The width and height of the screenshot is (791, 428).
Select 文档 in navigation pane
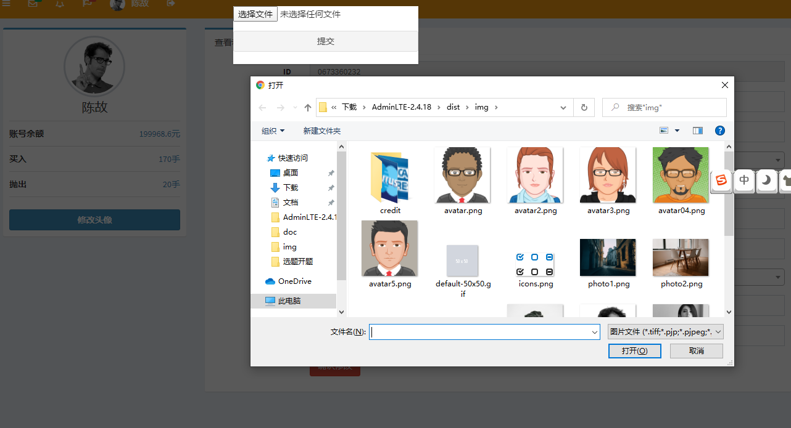pyautogui.click(x=290, y=202)
